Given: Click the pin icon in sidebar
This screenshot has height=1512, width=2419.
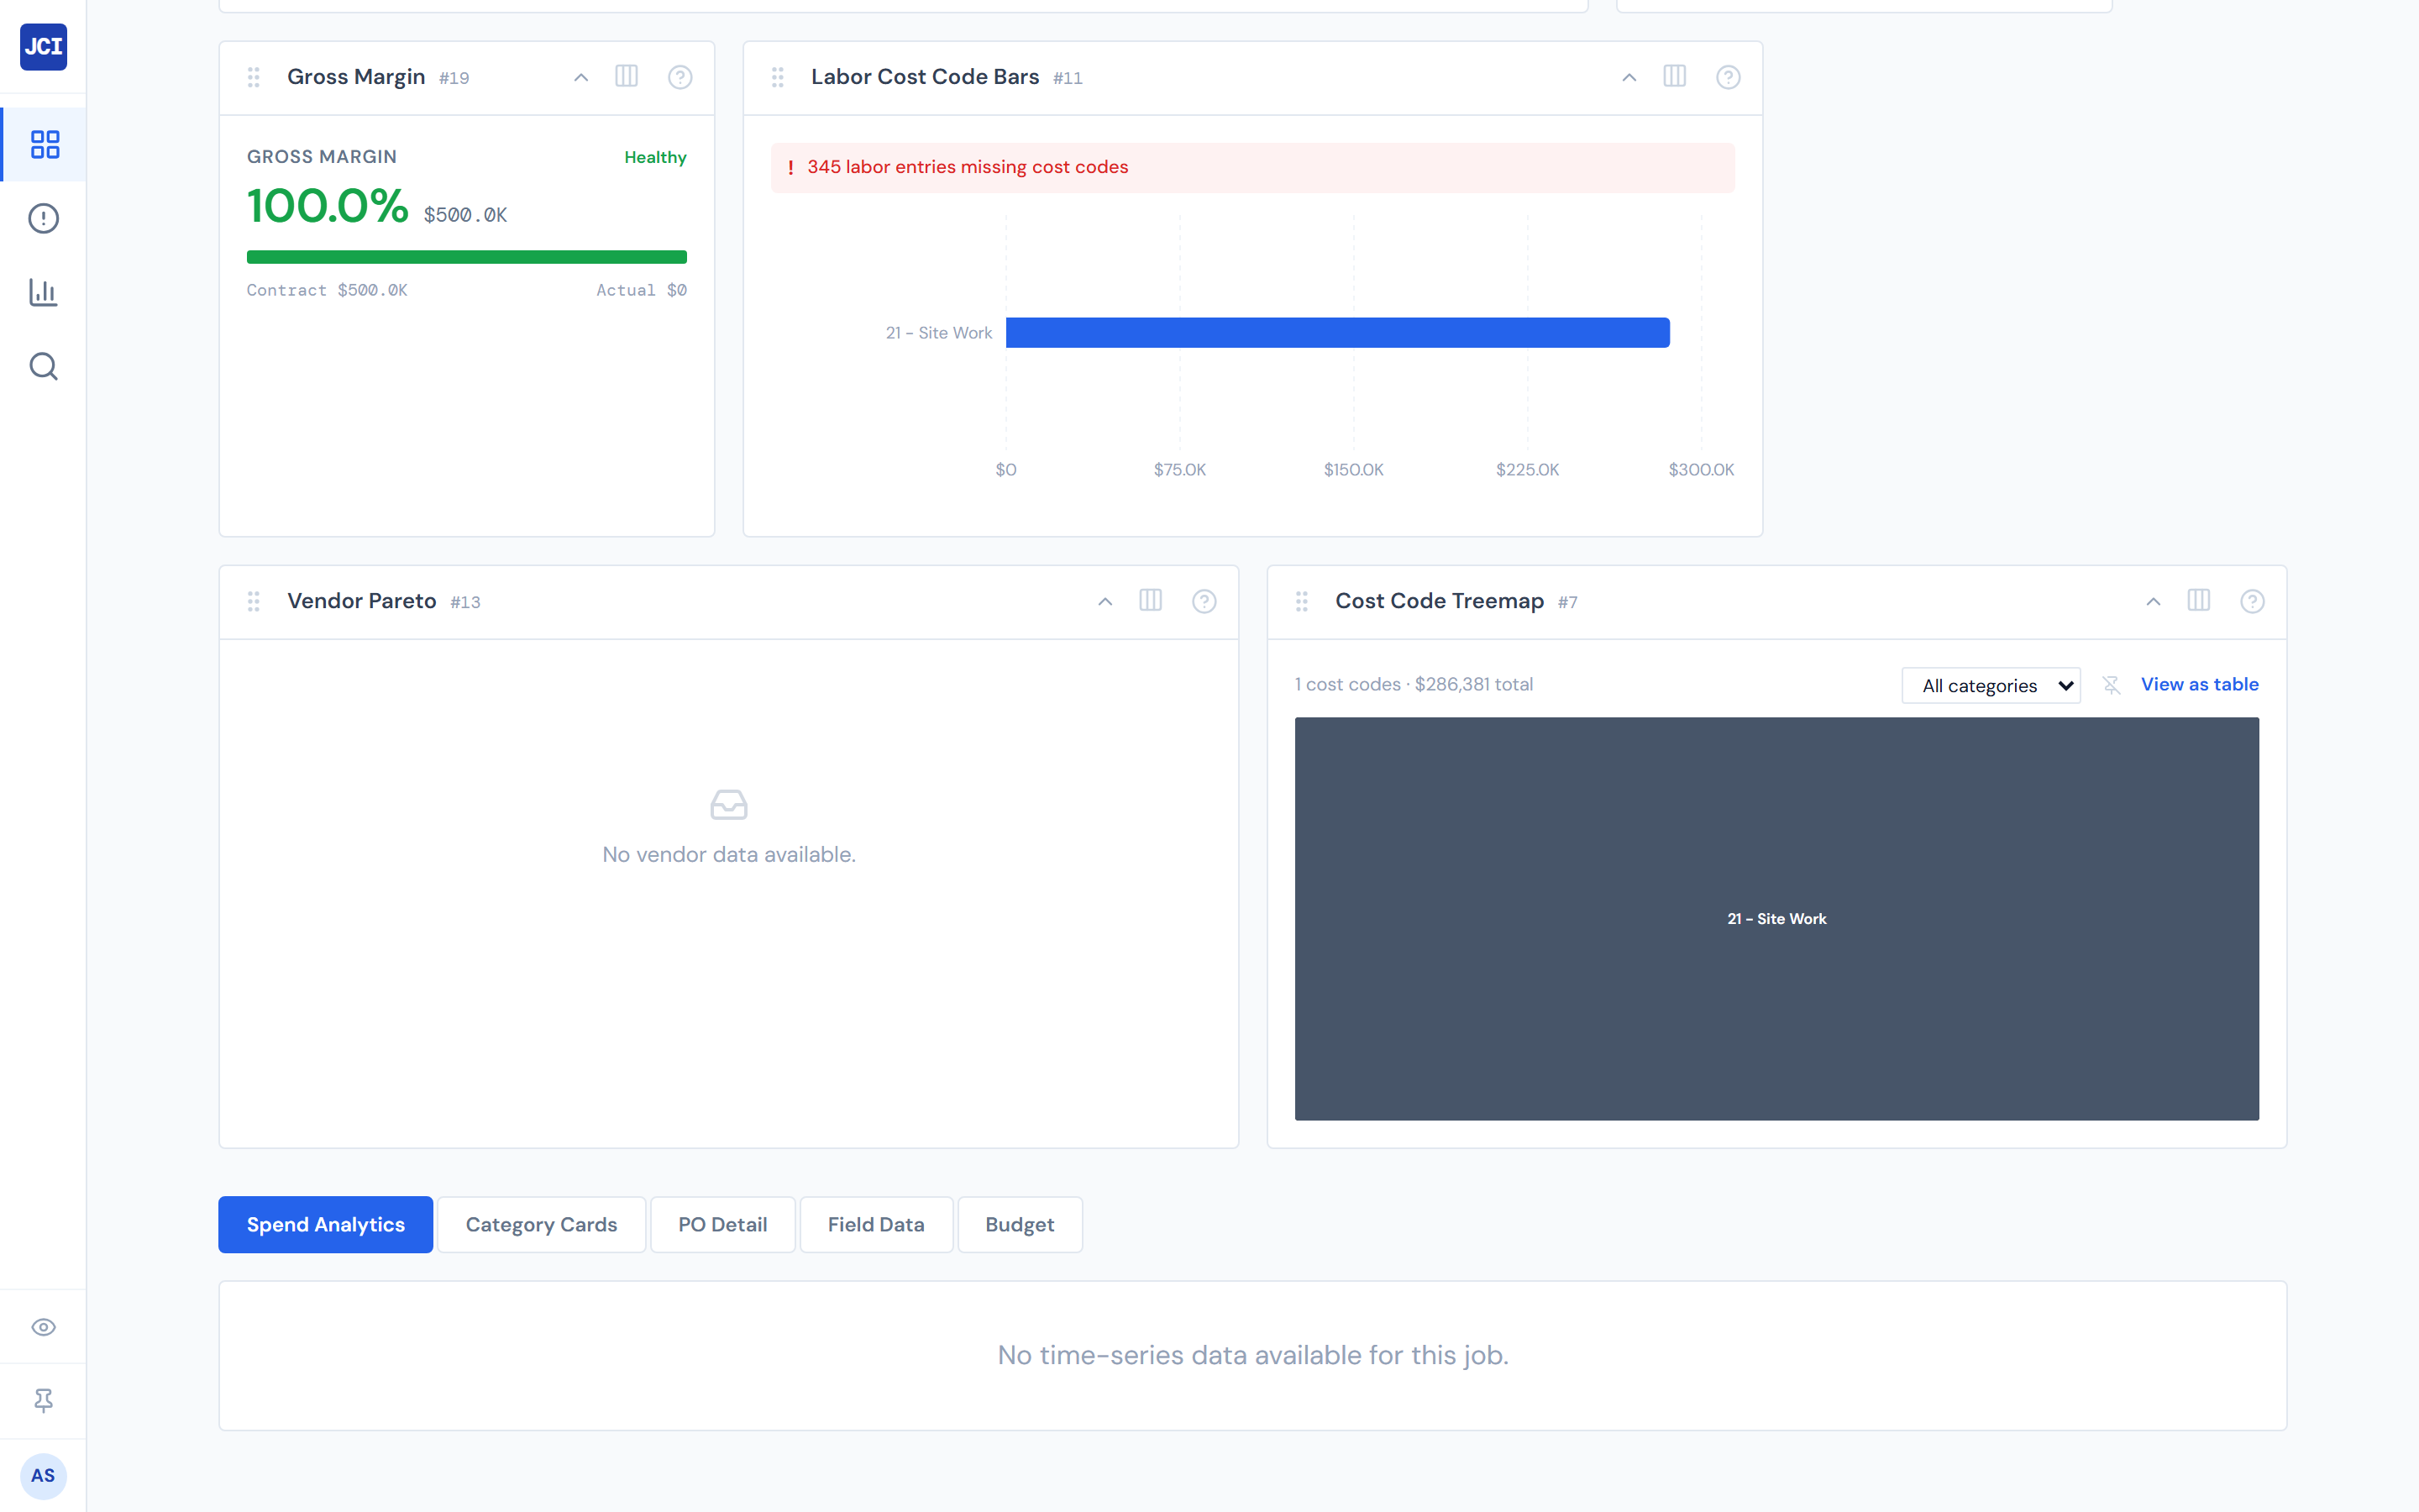Looking at the screenshot, I should [x=44, y=1400].
